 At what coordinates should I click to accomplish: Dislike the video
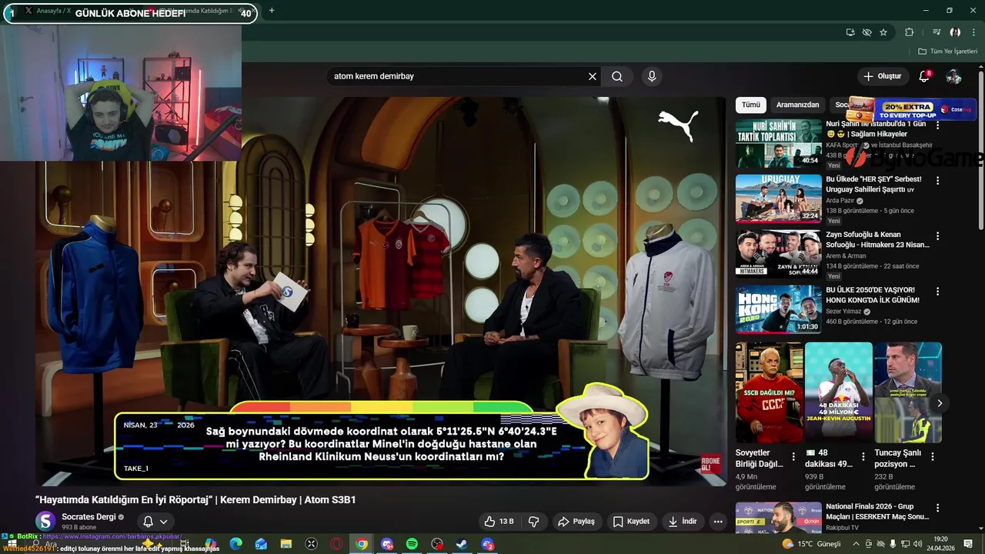point(534,522)
